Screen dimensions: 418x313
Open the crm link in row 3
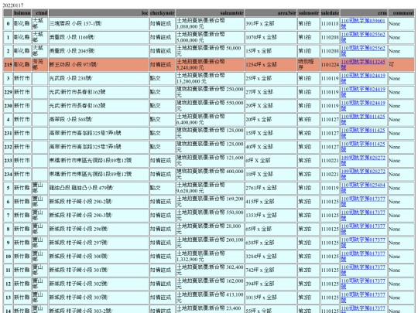(x=363, y=78)
